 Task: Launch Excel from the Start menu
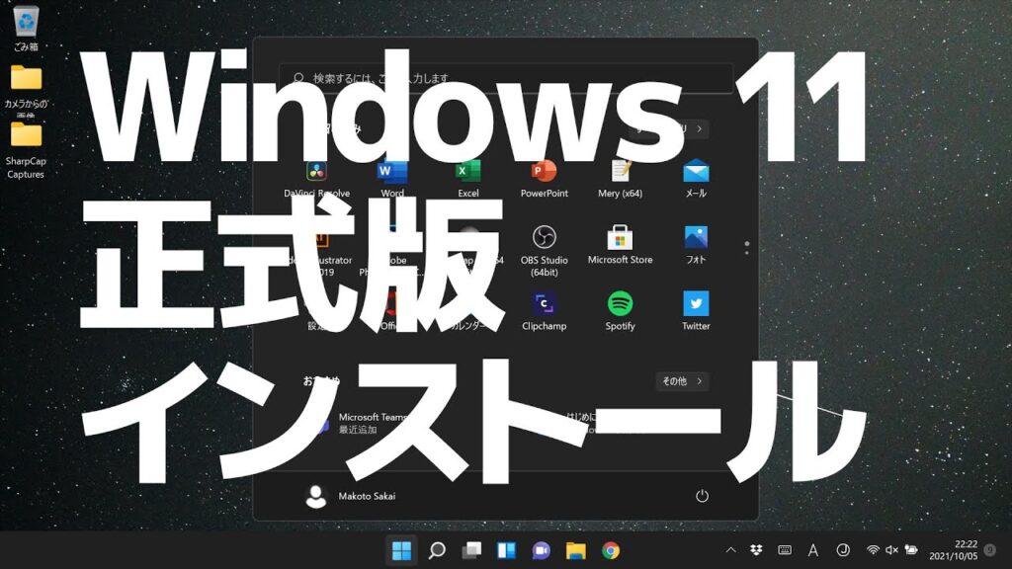467,179
